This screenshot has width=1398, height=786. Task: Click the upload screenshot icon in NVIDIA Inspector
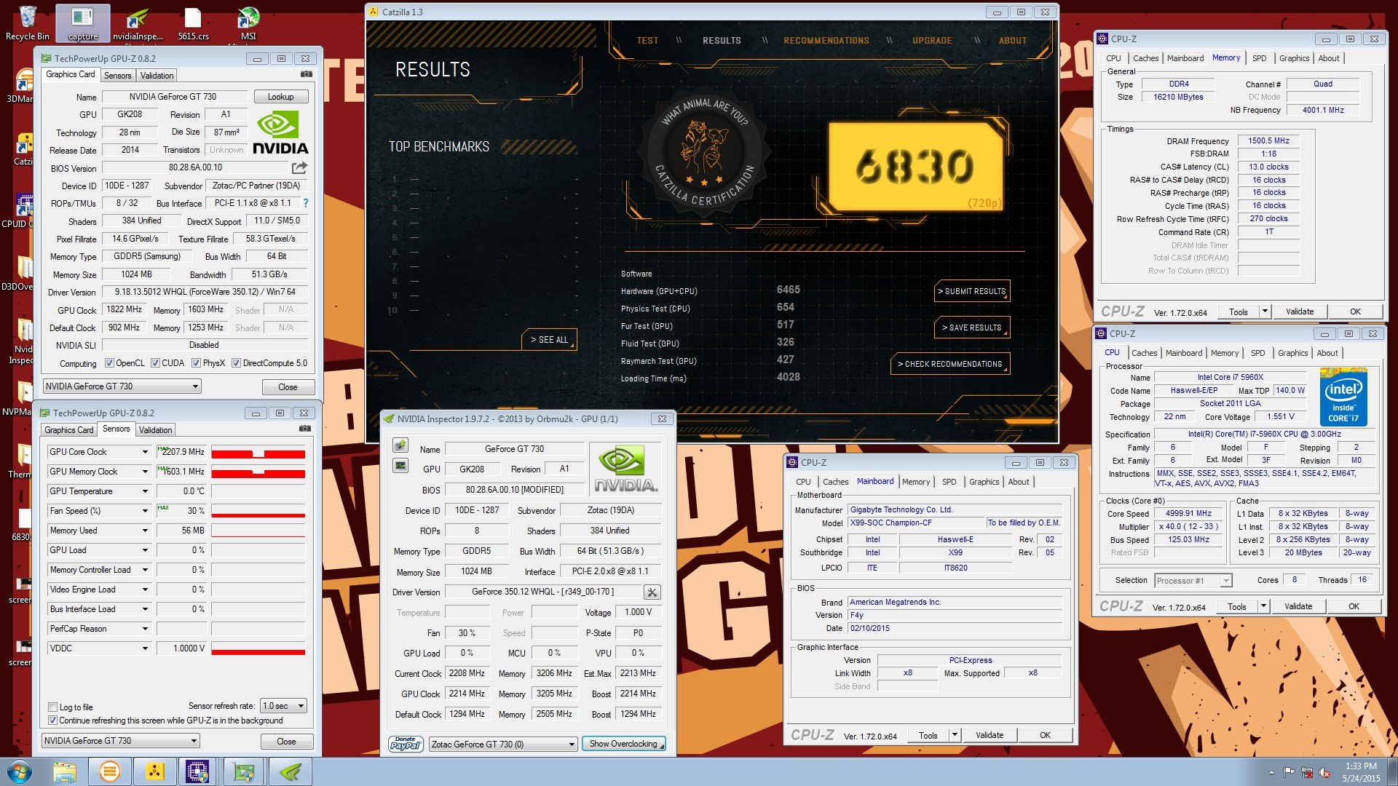point(400,445)
